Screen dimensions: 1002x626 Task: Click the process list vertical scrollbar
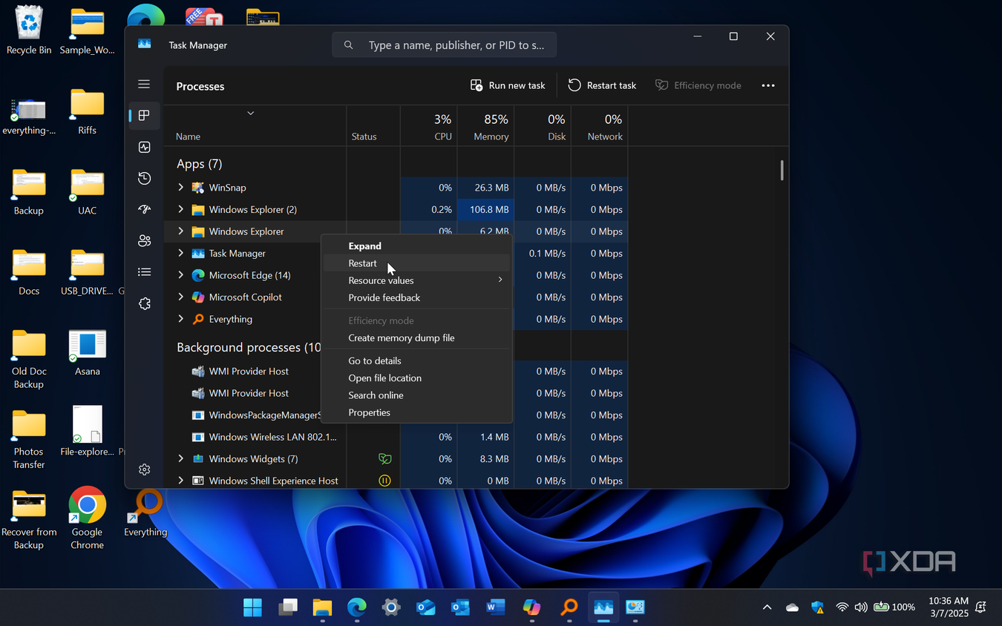click(782, 170)
